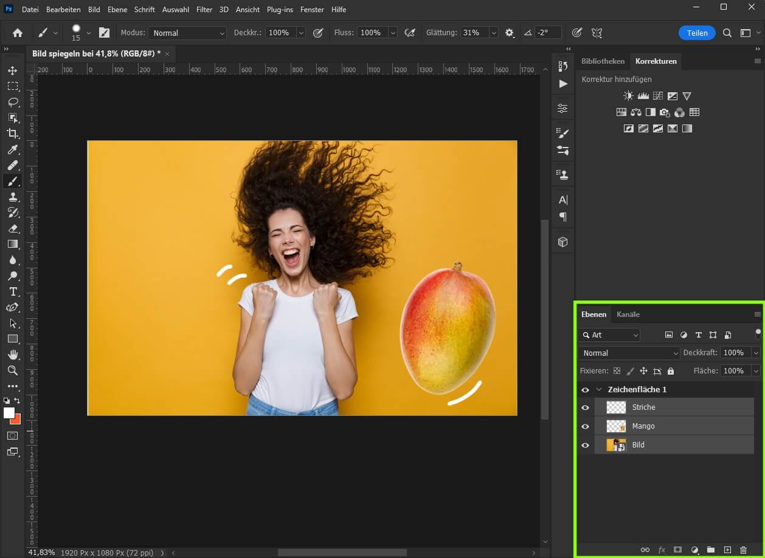Select the Lasso tool
The width and height of the screenshot is (765, 558).
[13, 102]
